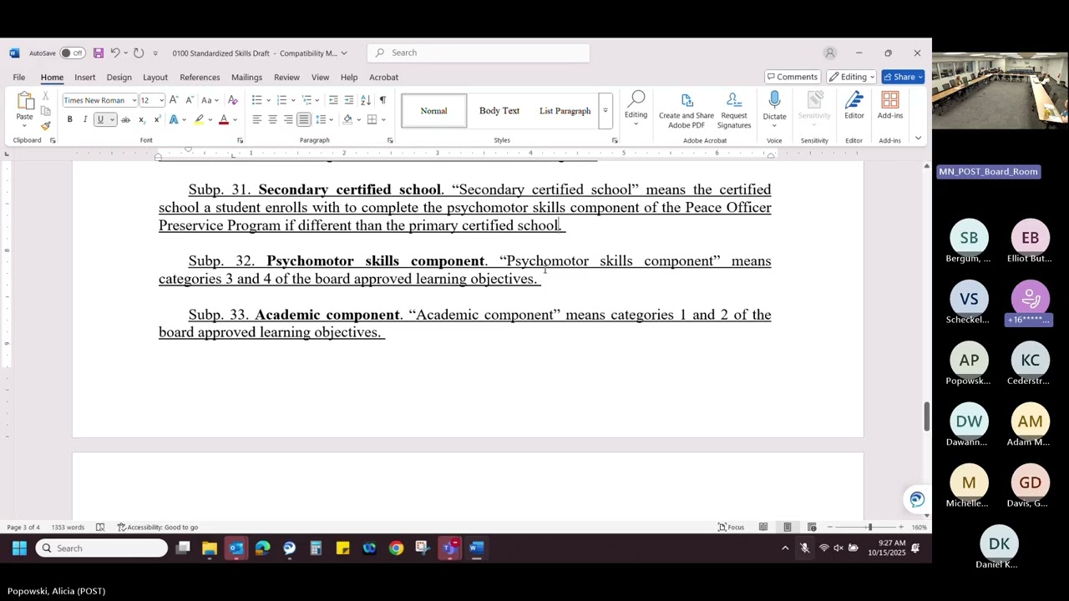This screenshot has width=1069, height=601.
Task: Clear all formatting icon
Action: click(x=233, y=100)
